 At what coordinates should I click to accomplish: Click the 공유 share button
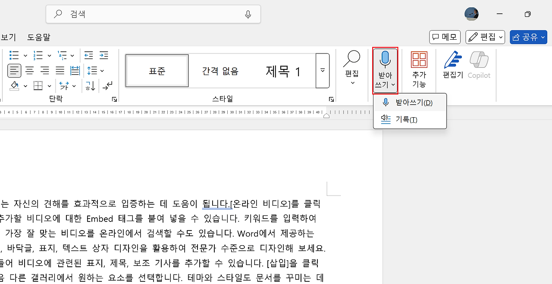[x=528, y=37]
